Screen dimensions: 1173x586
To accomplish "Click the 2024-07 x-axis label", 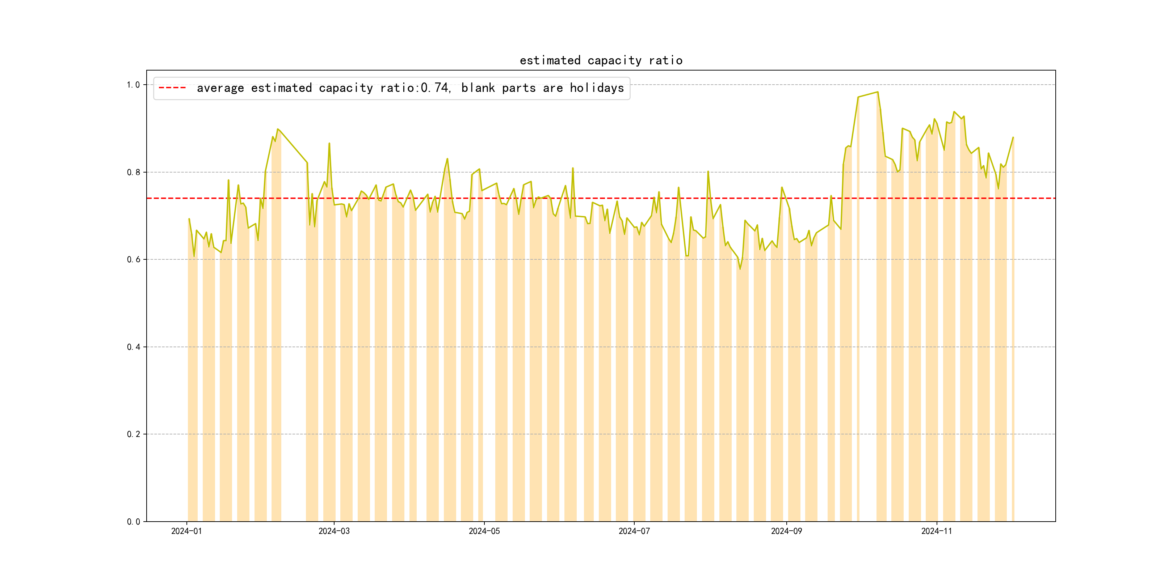I will tap(634, 531).
